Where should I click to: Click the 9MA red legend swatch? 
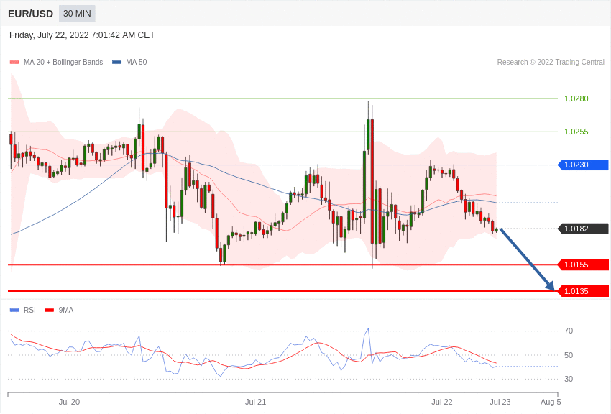coord(49,310)
